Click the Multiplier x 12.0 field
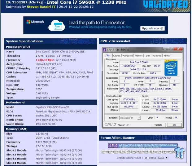The height and width of the screenshot is (166, 192). 129,103
